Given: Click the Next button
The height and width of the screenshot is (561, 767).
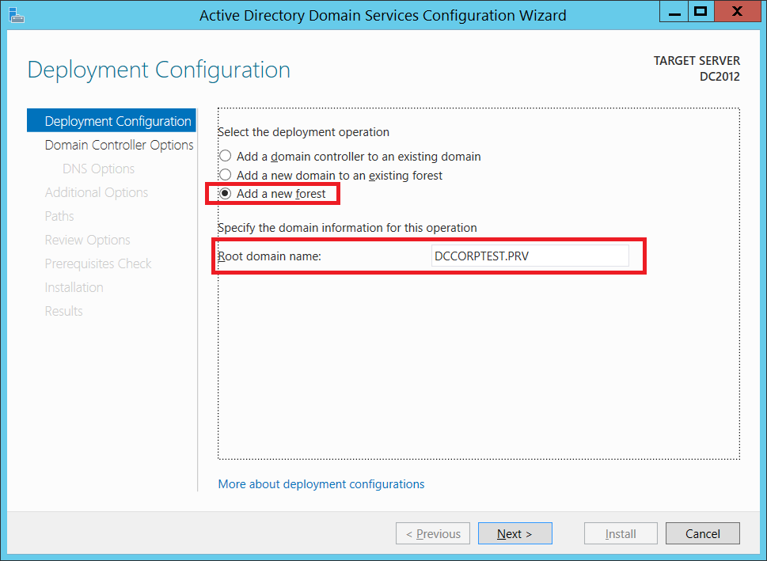Looking at the screenshot, I should click(x=515, y=533).
